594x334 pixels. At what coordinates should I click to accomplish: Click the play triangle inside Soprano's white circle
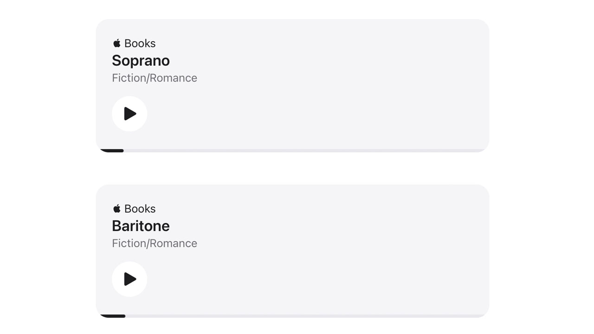pos(130,114)
